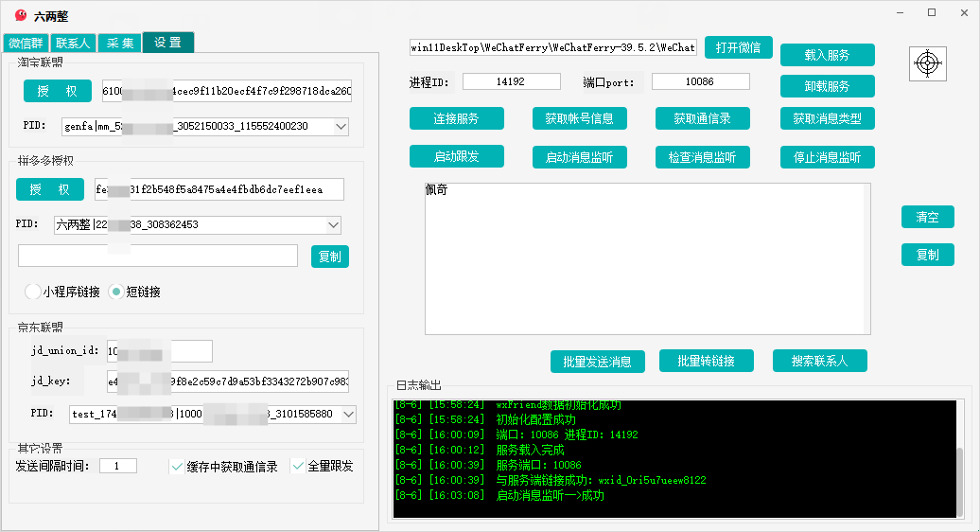Click 复制 button beside the link field
This screenshot has width=980, height=532.
[x=330, y=257]
